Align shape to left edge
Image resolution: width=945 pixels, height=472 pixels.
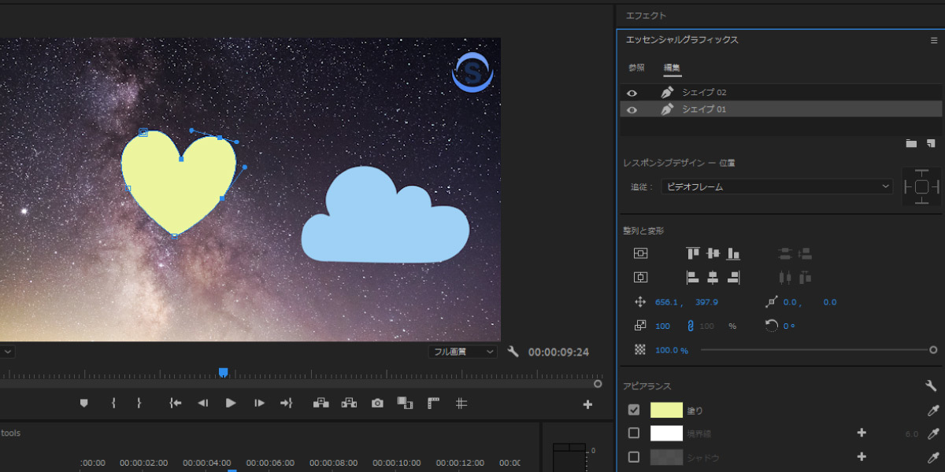click(693, 277)
